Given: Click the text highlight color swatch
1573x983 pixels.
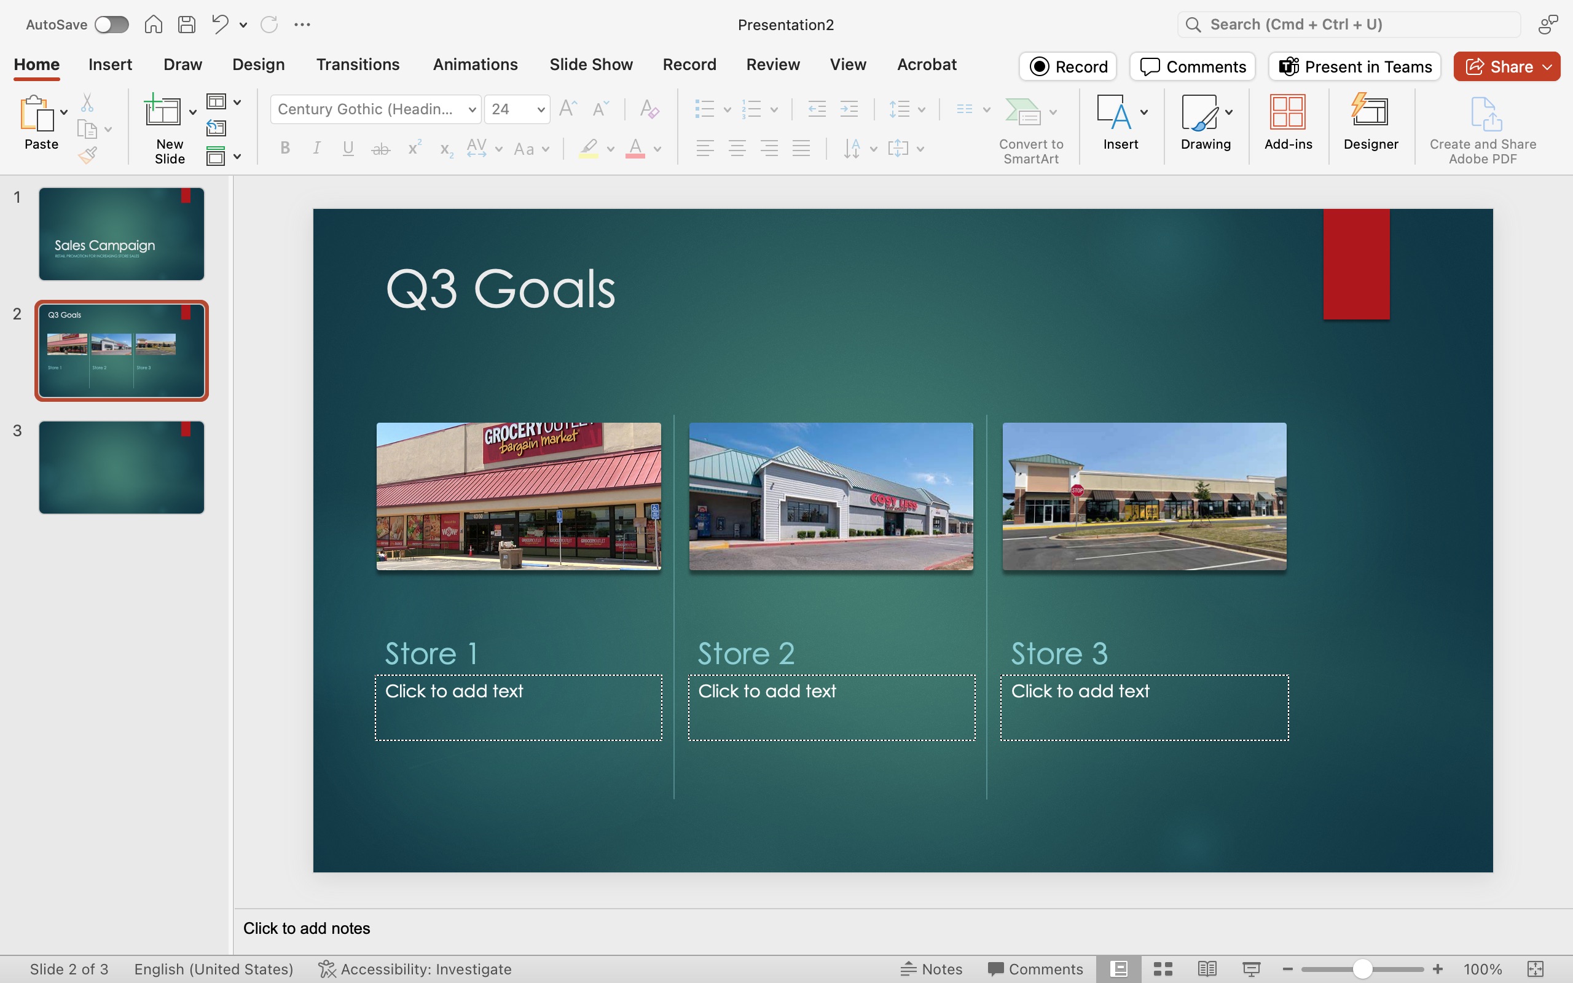Looking at the screenshot, I should 588,149.
